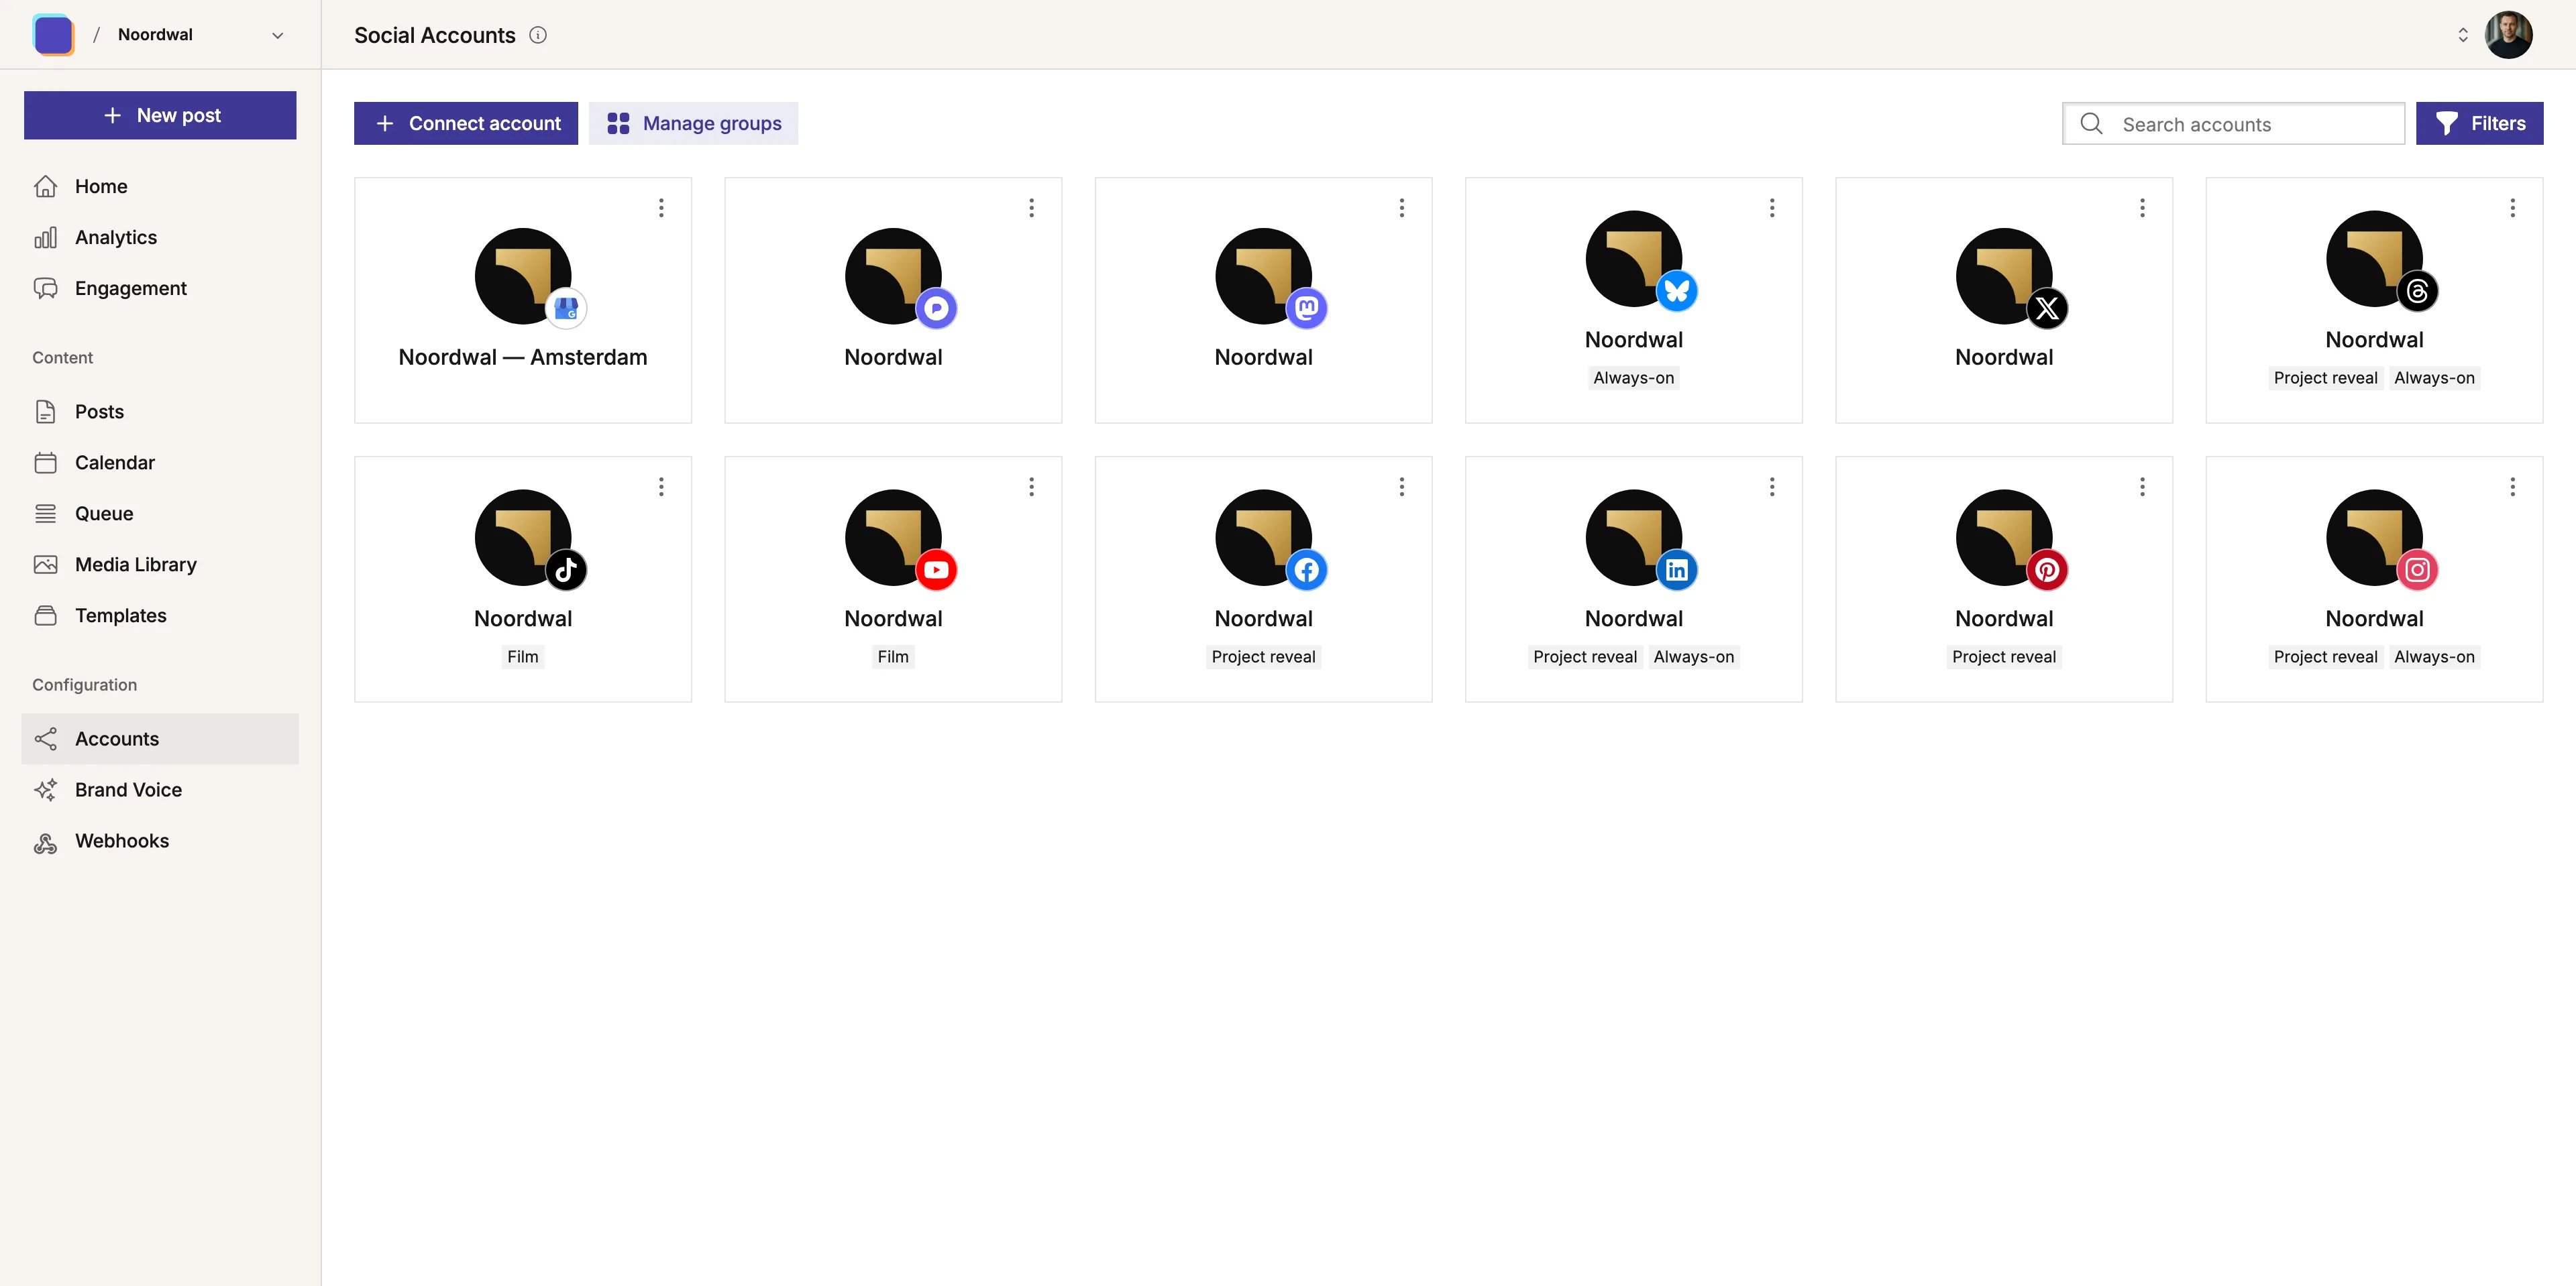Open three-dot menu on Facebook Noordwal card
Viewport: 2576px width, 1286px height.
click(1402, 487)
